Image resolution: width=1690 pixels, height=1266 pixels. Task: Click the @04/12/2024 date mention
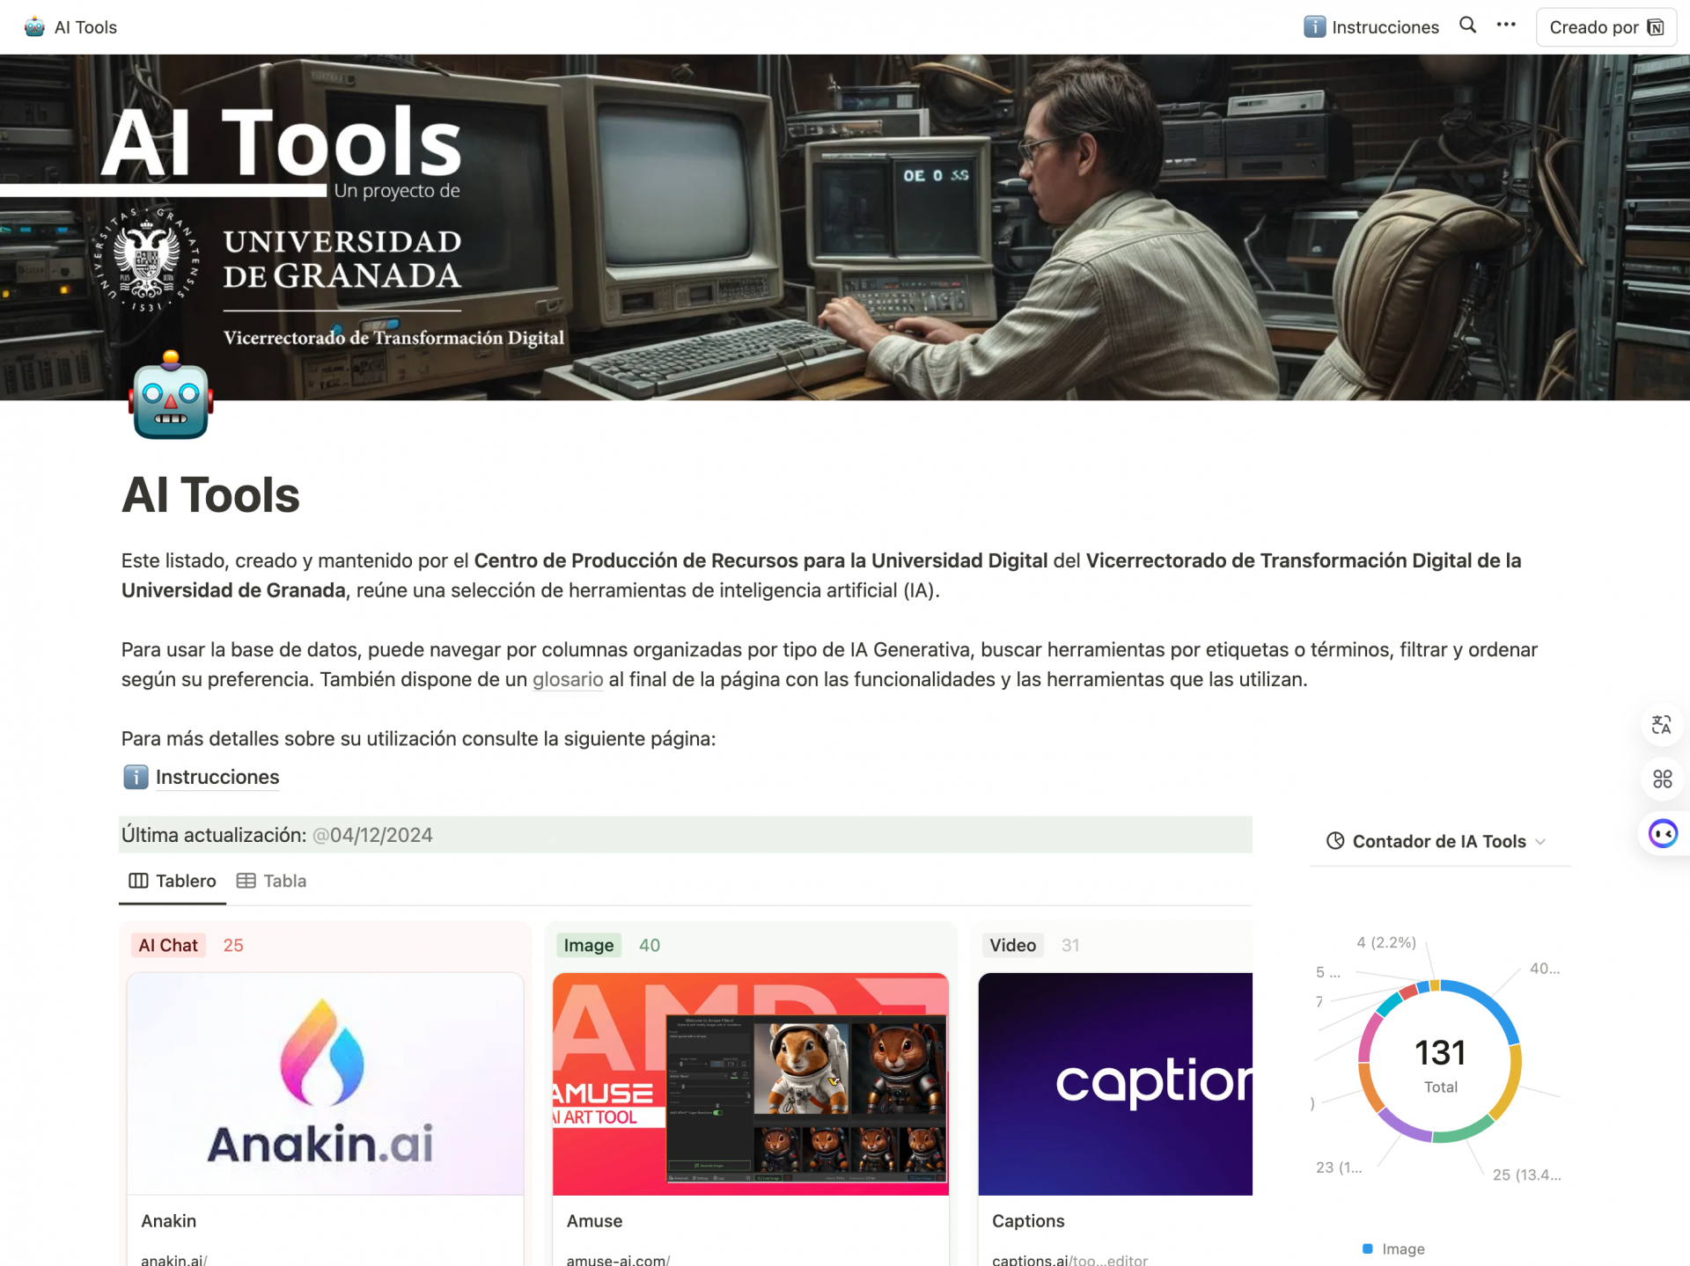372,835
